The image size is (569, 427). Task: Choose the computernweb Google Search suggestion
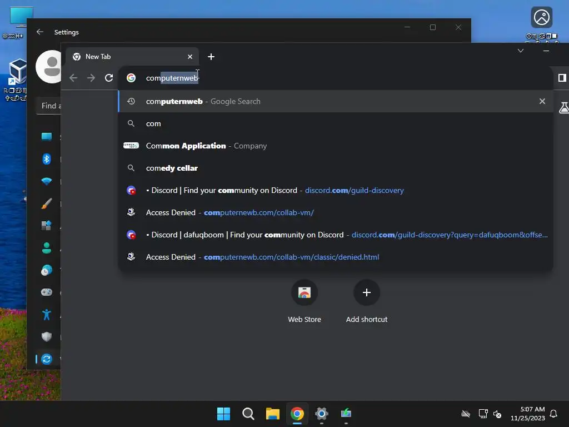point(336,101)
